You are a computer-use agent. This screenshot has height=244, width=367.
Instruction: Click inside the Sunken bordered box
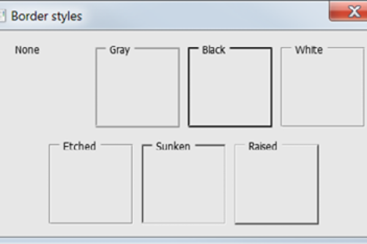pyautogui.click(x=183, y=187)
